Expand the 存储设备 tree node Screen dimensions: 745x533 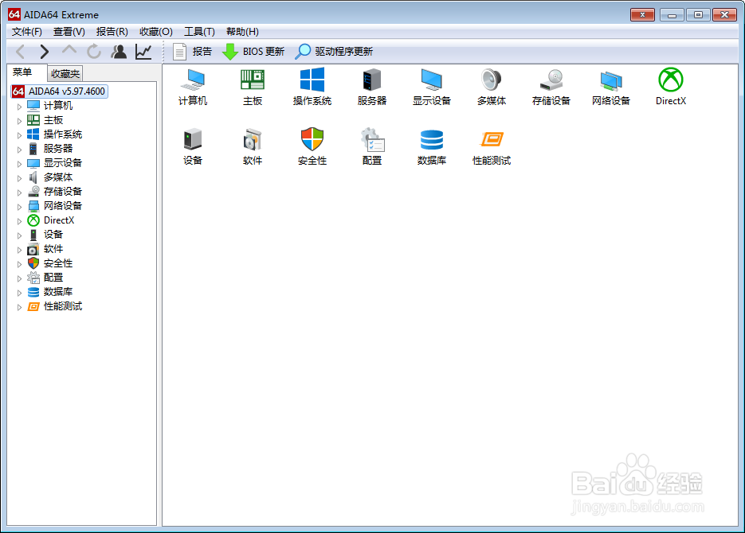[19, 193]
